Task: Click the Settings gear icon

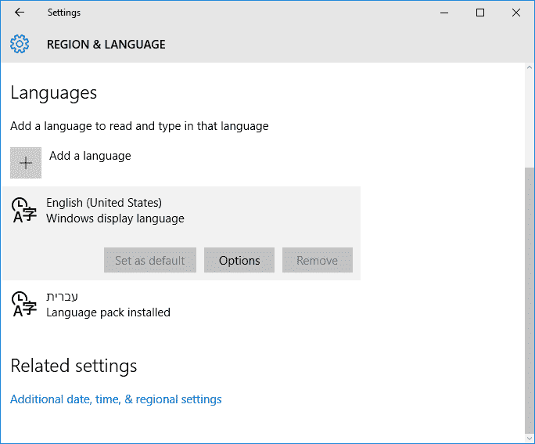Action: tap(20, 44)
